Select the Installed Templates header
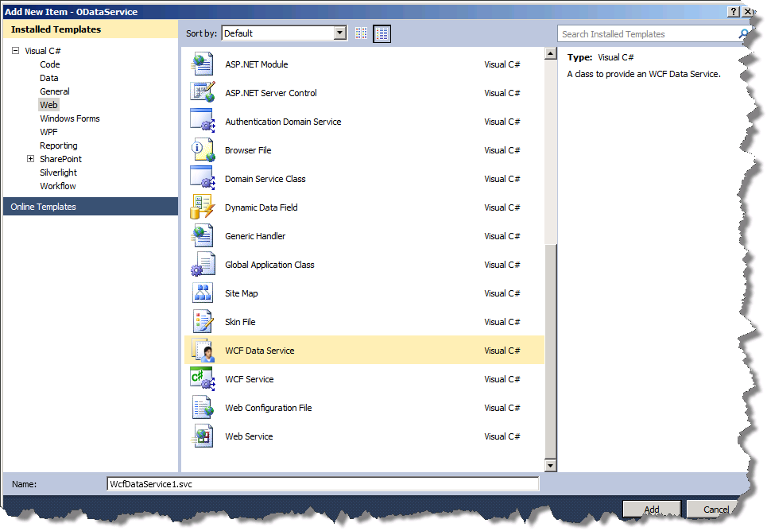767x531 pixels. click(x=91, y=29)
